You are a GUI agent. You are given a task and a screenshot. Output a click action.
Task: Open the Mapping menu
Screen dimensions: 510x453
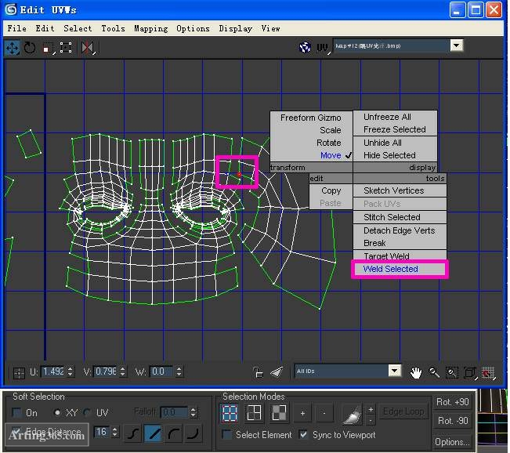150,28
